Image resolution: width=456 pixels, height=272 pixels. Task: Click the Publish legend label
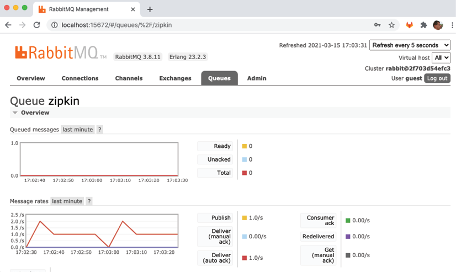[215, 218]
